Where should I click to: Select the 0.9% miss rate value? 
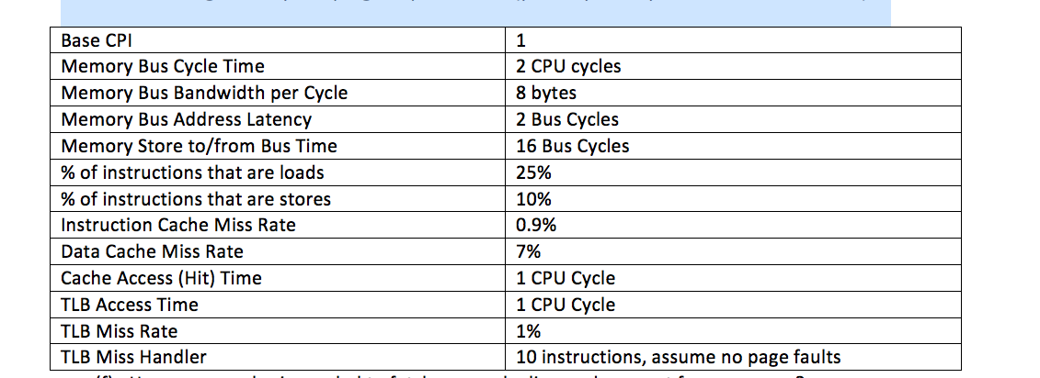pos(536,225)
